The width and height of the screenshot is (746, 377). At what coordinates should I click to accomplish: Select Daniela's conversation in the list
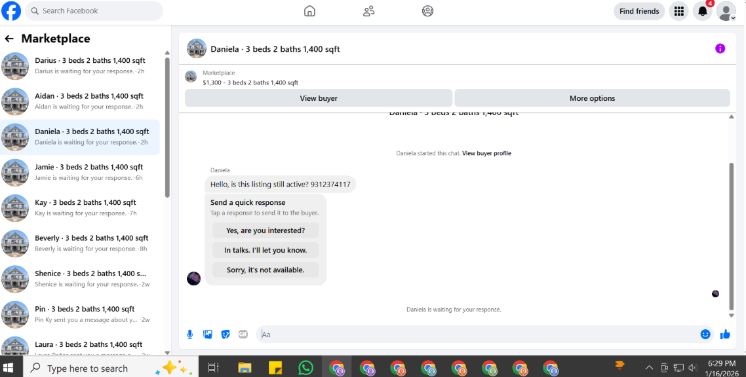pyautogui.click(x=80, y=137)
